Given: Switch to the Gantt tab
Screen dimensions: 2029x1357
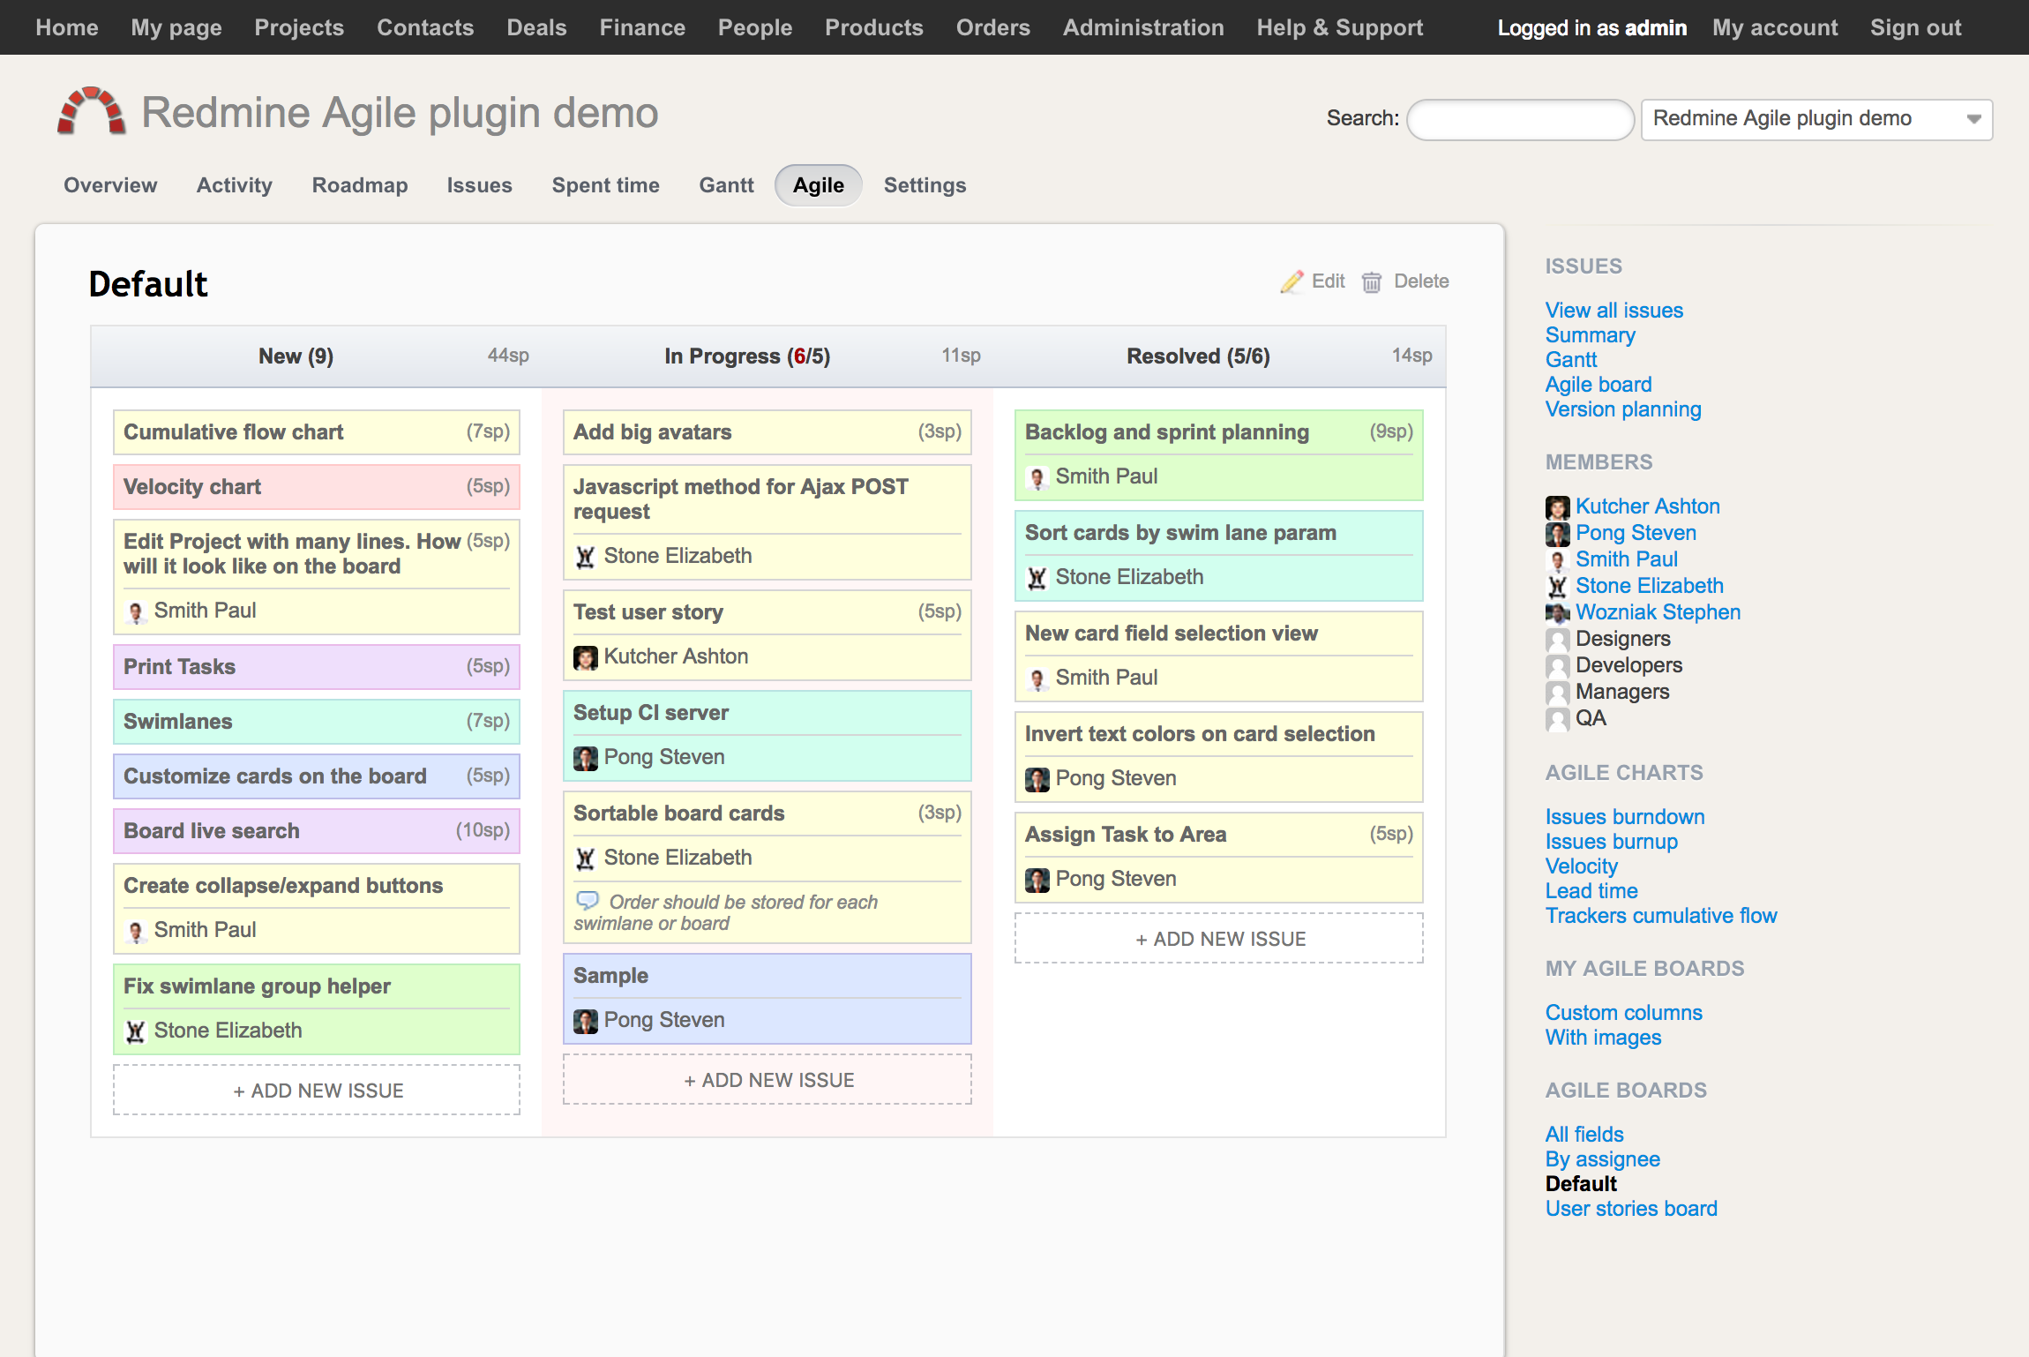Looking at the screenshot, I should tap(726, 185).
